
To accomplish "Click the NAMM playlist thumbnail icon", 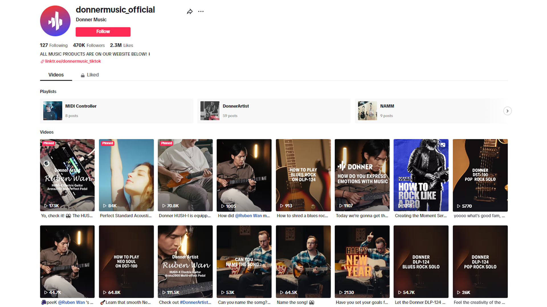I will 367,111.
